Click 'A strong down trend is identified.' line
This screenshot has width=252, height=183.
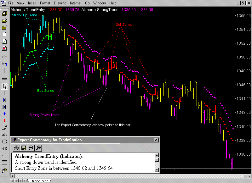click(46, 162)
